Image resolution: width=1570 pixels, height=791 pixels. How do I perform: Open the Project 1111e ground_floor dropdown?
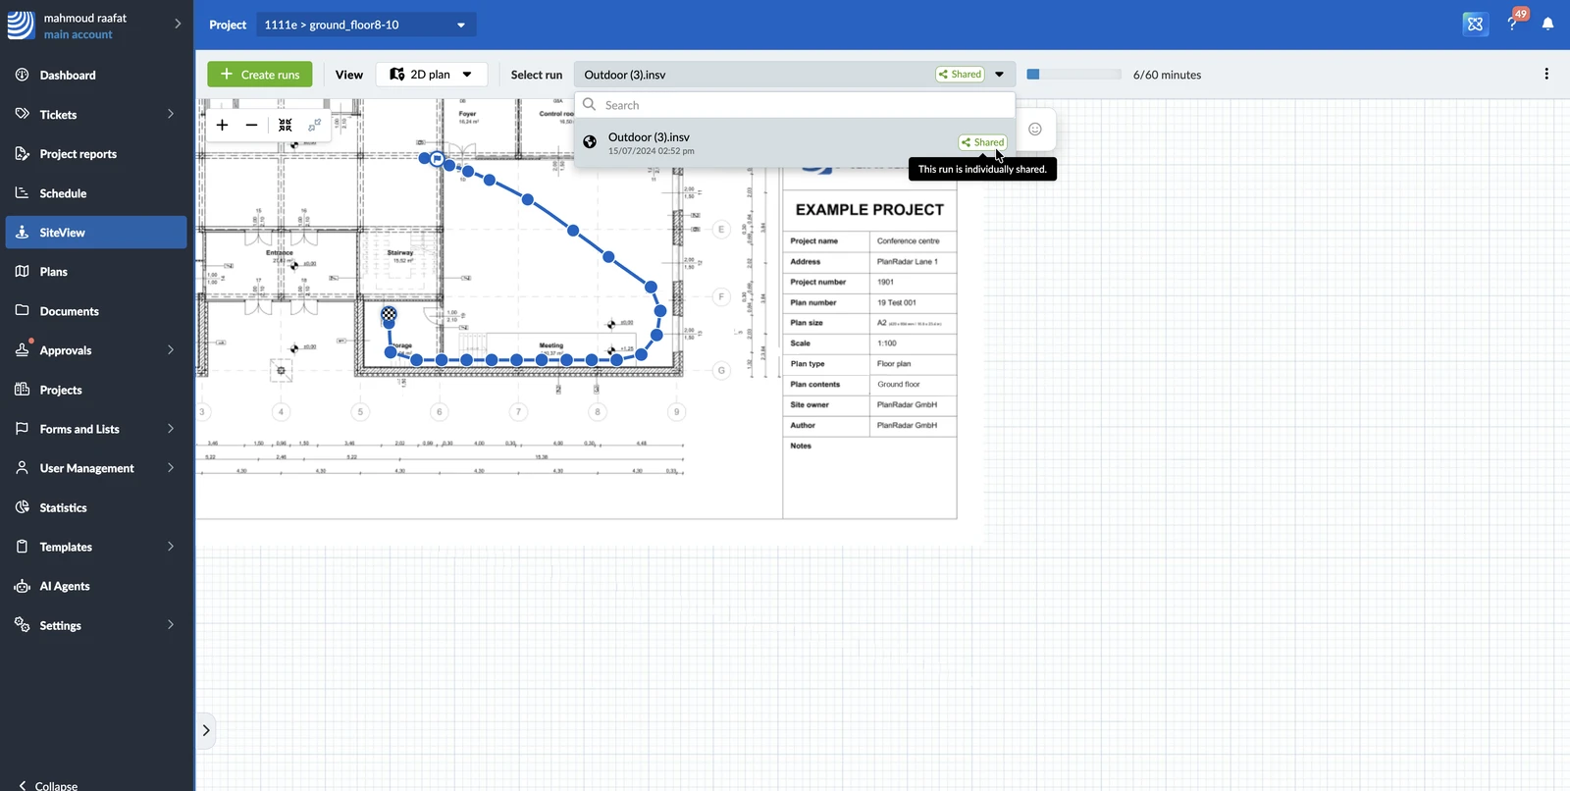point(366,25)
